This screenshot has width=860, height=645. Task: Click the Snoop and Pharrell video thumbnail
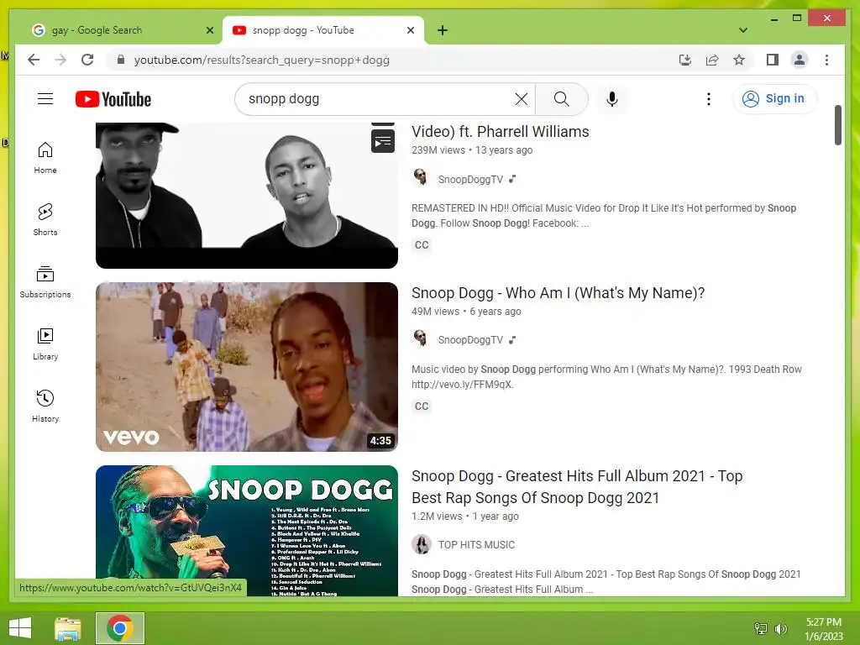247,195
